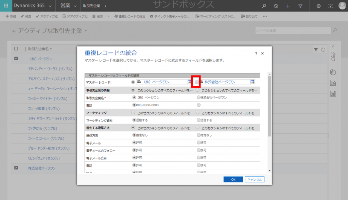Click ダイレクト電子メール command
348x200 pixels.
coord(170,16)
